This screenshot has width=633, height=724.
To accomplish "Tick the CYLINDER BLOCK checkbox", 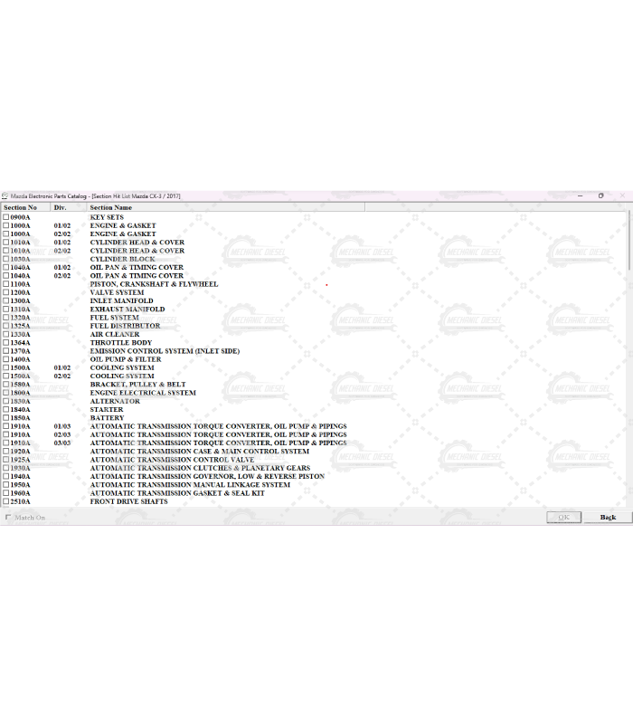I will [x=6, y=260].
